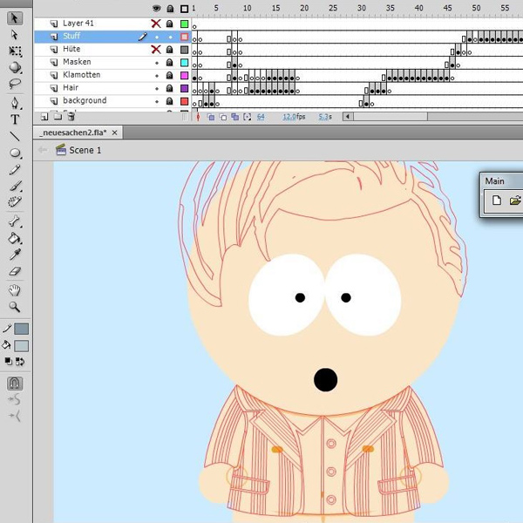523x523 pixels.
Task: Choose the Deco tool
Action: [x=15, y=202]
